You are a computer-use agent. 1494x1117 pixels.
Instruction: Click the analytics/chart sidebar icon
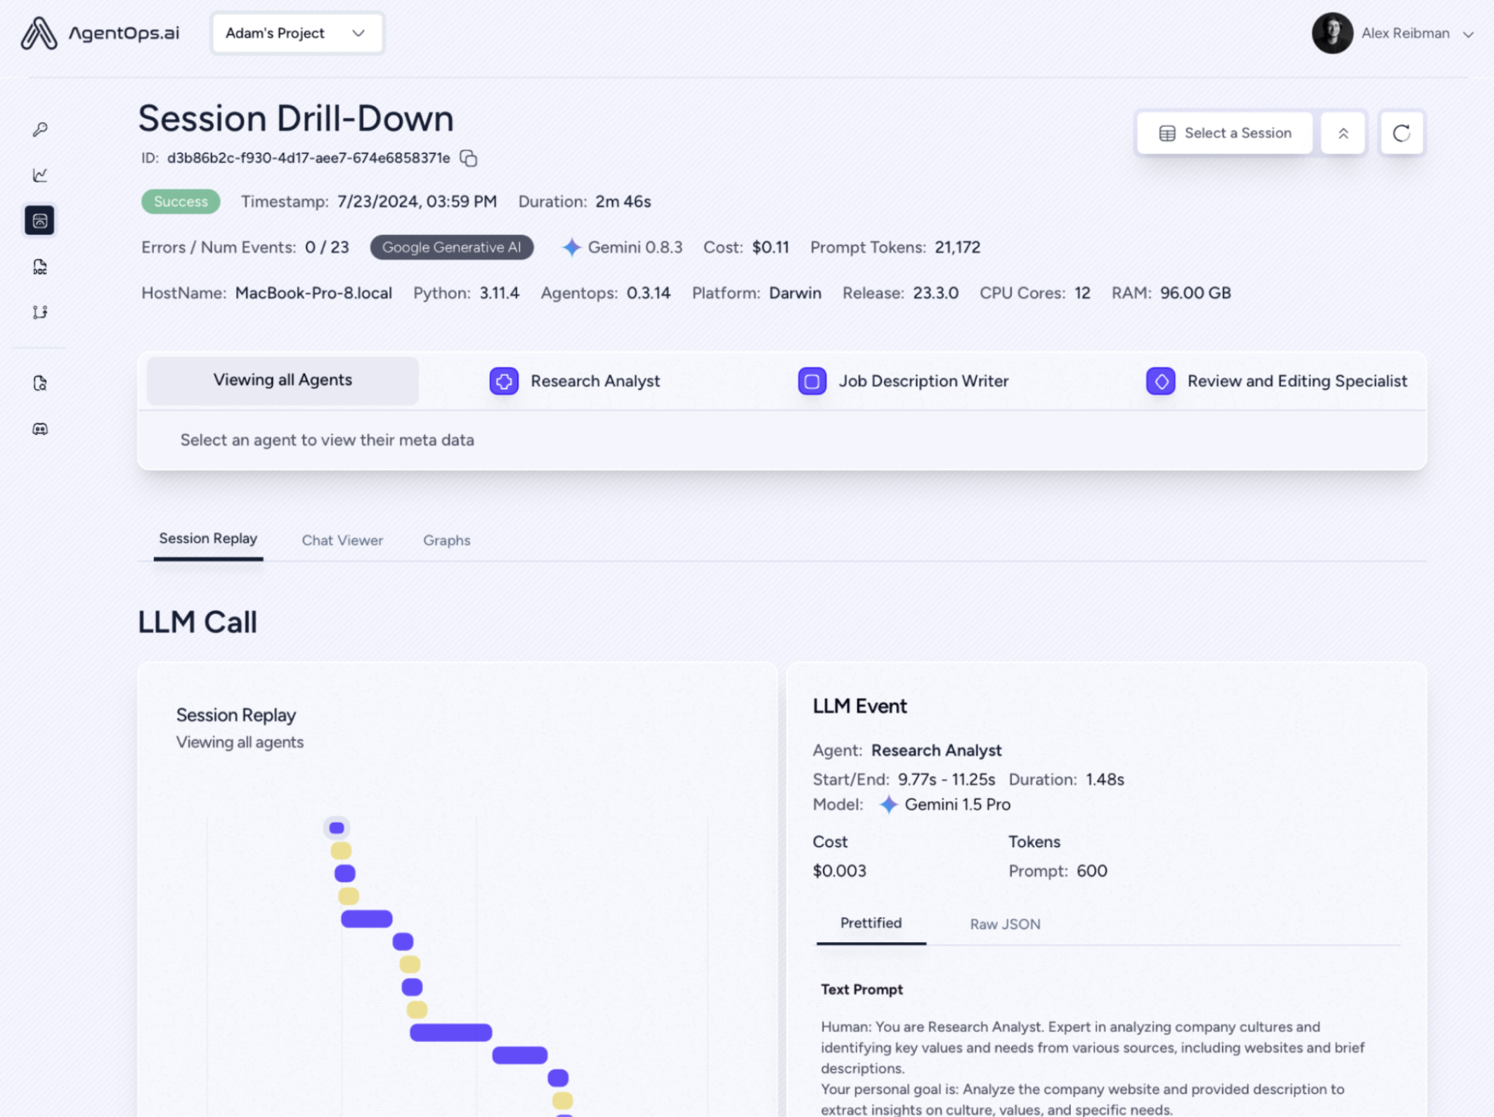[x=40, y=174]
